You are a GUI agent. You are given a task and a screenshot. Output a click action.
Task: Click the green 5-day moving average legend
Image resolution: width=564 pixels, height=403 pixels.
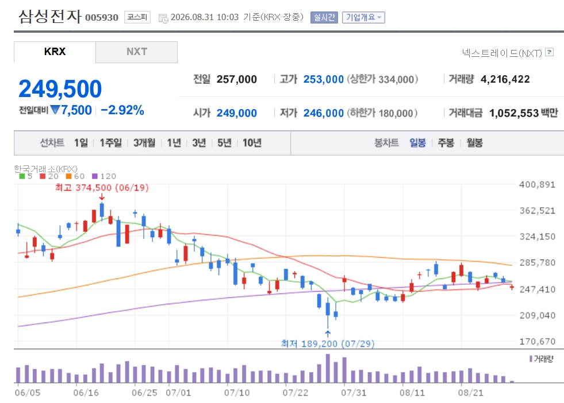coord(26,176)
